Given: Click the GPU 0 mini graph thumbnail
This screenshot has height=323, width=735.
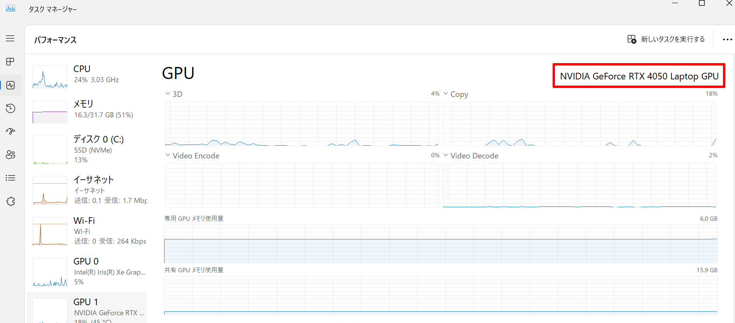Looking at the screenshot, I should (x=50, y=272).
